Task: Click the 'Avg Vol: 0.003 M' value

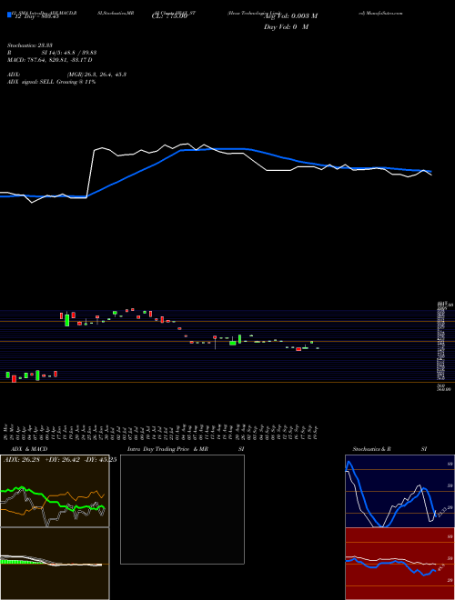Action: tap(290, 16)
